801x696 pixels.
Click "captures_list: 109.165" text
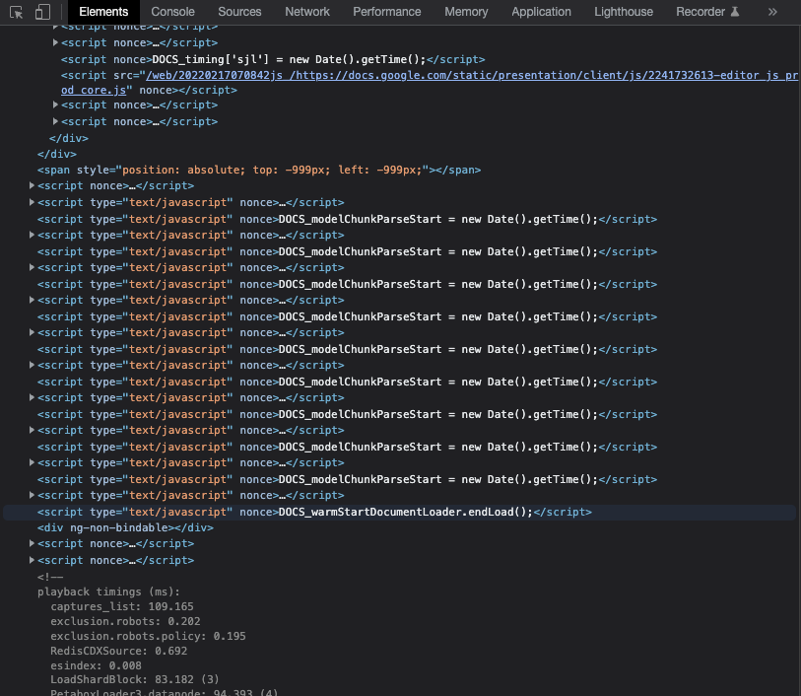(122, 606)
